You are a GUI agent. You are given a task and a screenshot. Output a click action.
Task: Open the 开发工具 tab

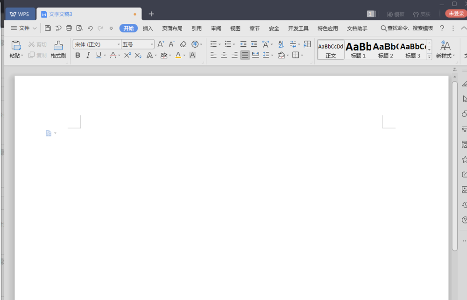298,29
